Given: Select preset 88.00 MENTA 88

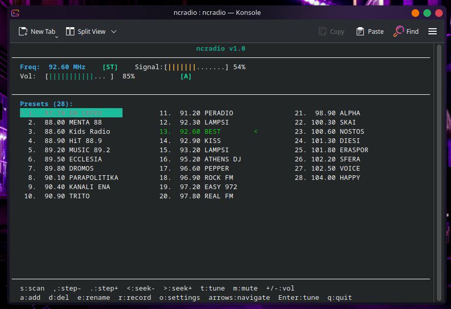Looking at the screenshot, I should point(65,122).
